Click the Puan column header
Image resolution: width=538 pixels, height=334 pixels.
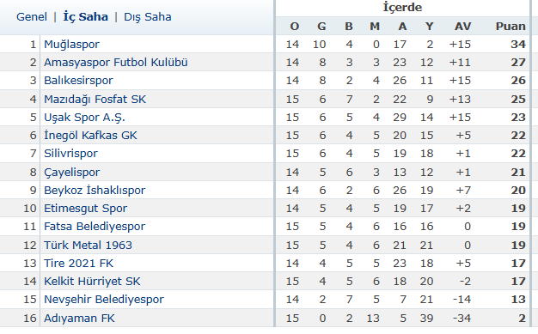pos(510,27)
